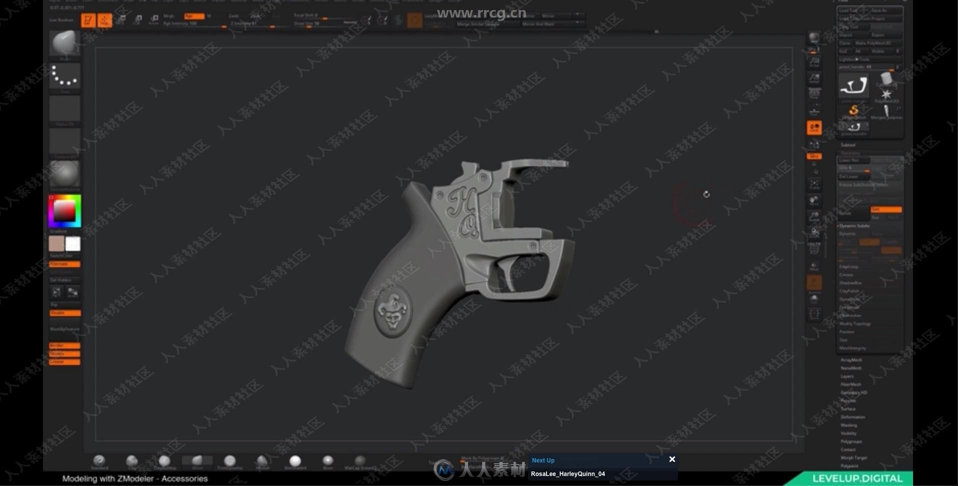Viewport: 958px width, 486px height.
Task: Click the Edit mode button
Action: pyautogui.click(x=88, y=20)
